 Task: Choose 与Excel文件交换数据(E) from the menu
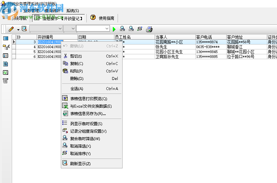coord(92,106)
